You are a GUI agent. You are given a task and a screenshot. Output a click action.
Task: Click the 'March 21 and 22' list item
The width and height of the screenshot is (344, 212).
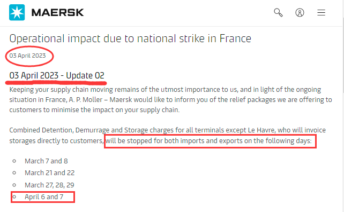click(50, 173)
